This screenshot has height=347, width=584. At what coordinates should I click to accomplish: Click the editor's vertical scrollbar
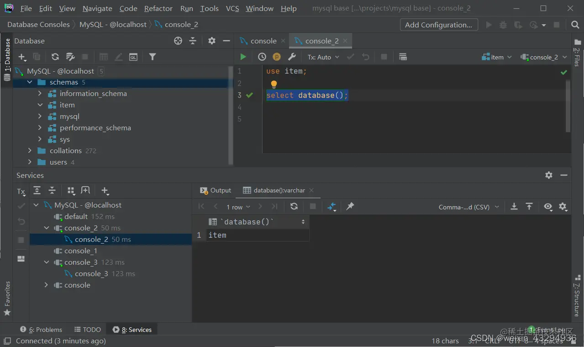pos(568,106)
